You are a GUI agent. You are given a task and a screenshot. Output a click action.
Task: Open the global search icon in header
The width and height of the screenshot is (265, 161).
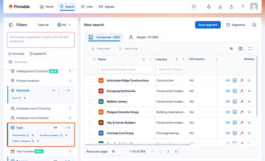coord(194,7)
